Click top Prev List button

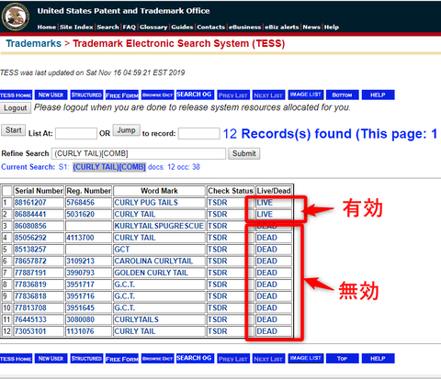233,95
